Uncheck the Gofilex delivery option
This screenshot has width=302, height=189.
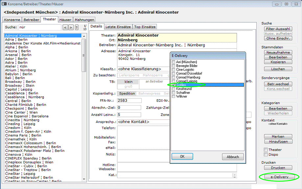click(x=174, y=85)
